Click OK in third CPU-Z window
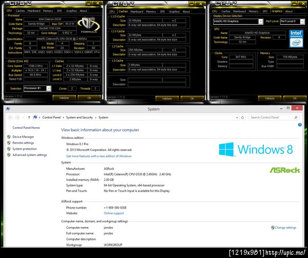 [295, 98]
